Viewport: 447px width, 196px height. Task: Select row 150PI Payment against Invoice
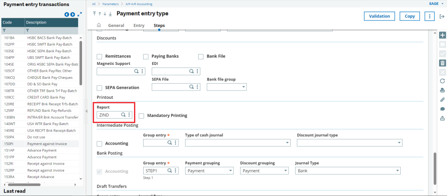[x=40, y=144]
